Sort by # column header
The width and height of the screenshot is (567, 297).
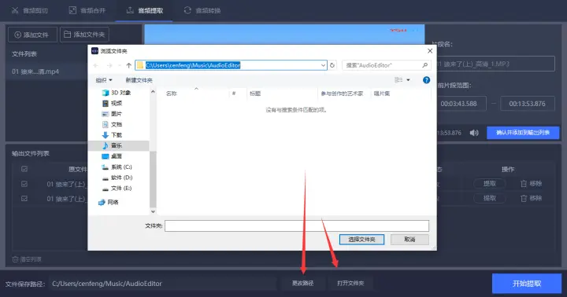click(234, 93)
